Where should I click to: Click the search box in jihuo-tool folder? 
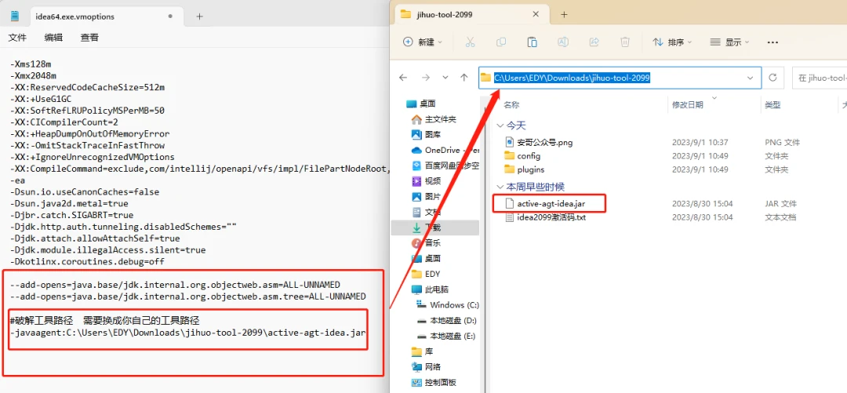click(820, 78)
